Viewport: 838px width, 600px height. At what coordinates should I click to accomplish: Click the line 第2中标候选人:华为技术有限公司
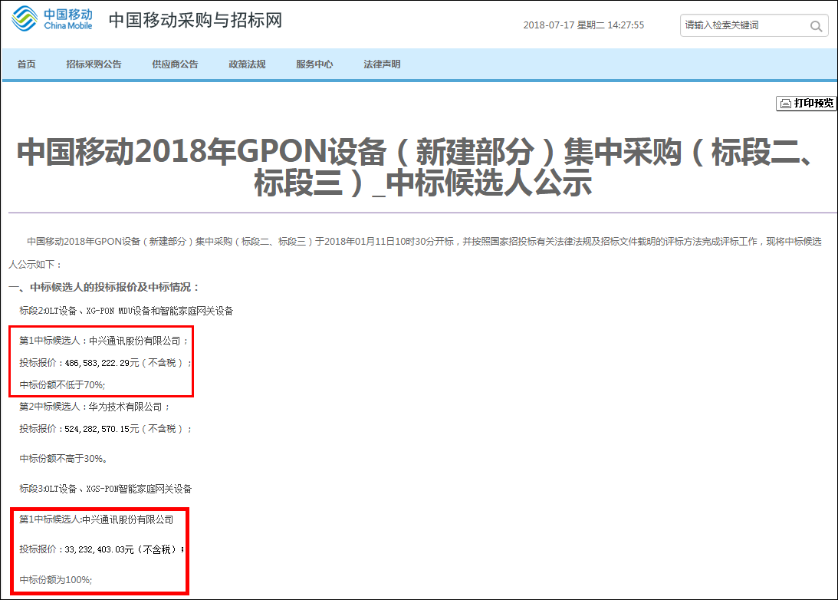click(94, 407)
